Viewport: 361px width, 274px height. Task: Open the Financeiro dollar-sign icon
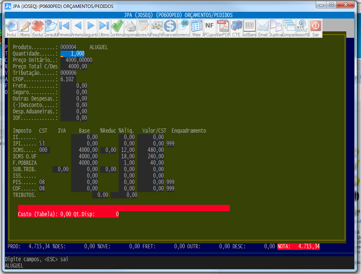point(170,28)
